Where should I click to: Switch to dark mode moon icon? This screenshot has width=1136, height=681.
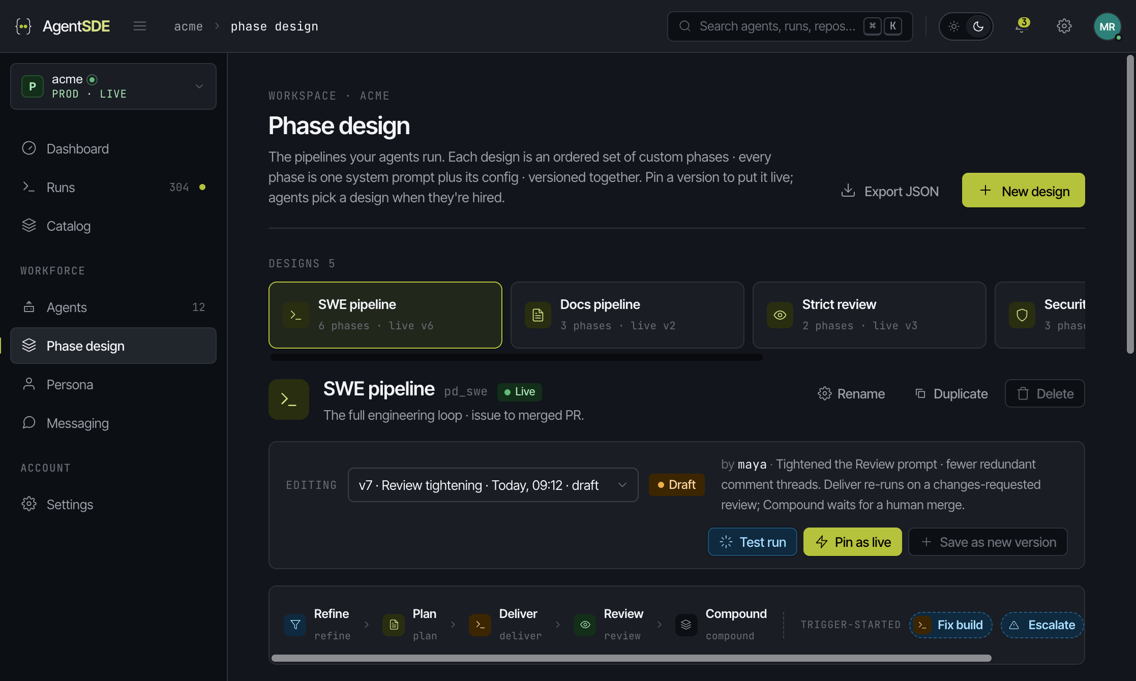tap(978, 26)
